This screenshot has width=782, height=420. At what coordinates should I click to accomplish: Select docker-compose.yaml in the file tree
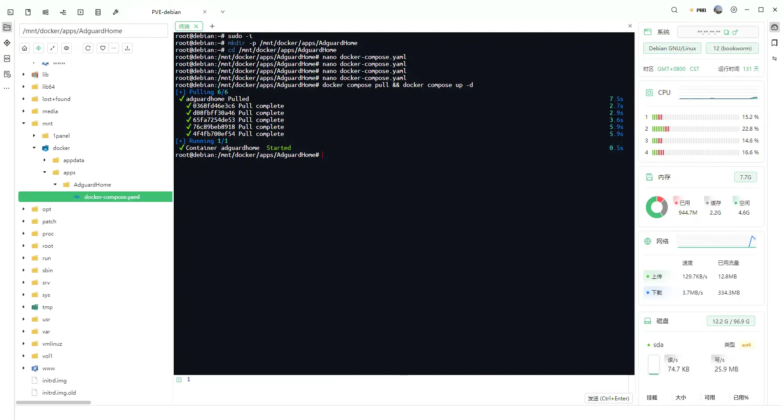[112, 197]
